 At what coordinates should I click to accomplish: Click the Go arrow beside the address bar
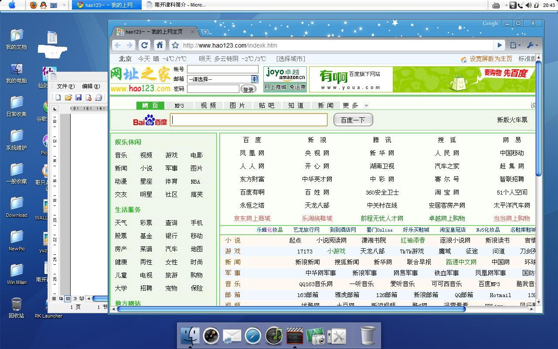[x=500, y=45]
